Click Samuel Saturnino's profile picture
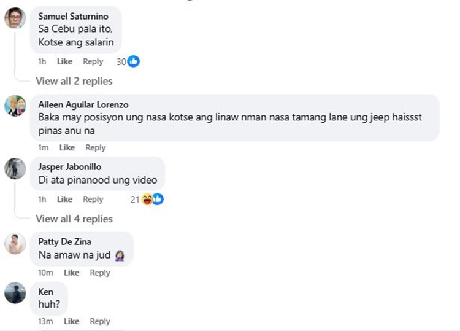The height and width of the screenshot is (331, 460). point(15,18)
